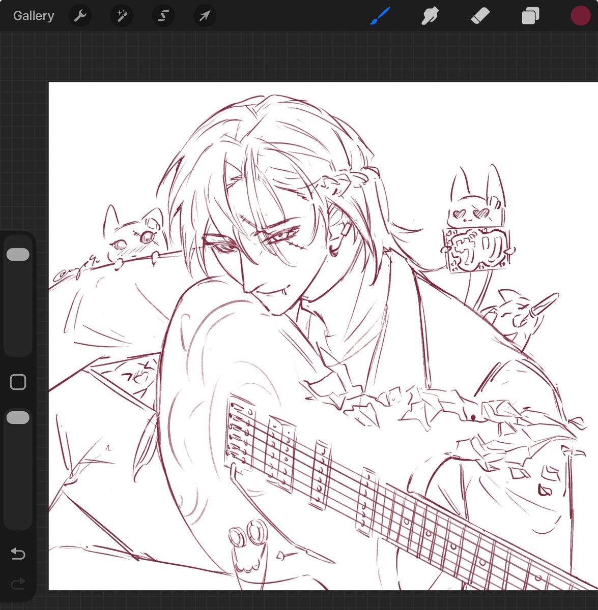Tap the square modify button in sidebar
The image size is (598, 610).
point(18,382)
